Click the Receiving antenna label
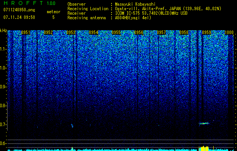This screenshot has width=237, height=151. click(87, 18)
